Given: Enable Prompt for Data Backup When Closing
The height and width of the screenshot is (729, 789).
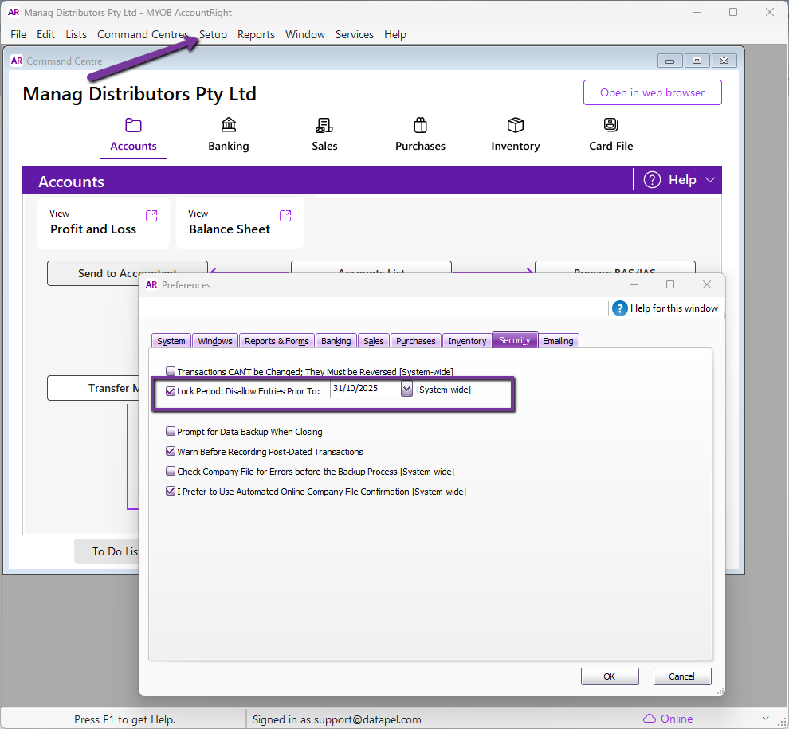Looking at the screenshot, I should click(x=171, y=431).
